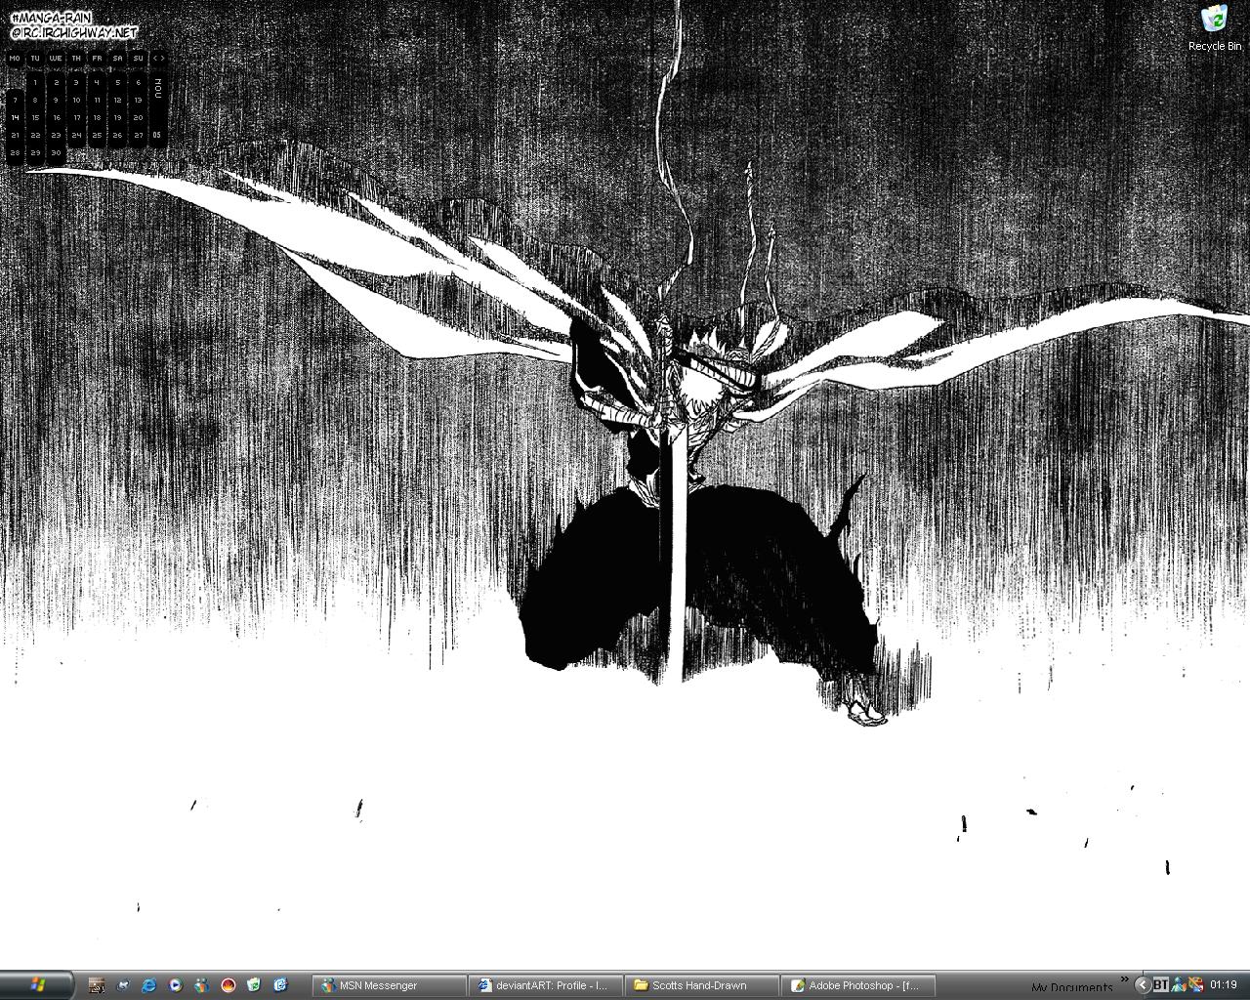The width and height of the screenshot is (1250, 1000).
Task: Click the SU weekday header in calendar
Action: pyautogui.click(x=138, y=58)
